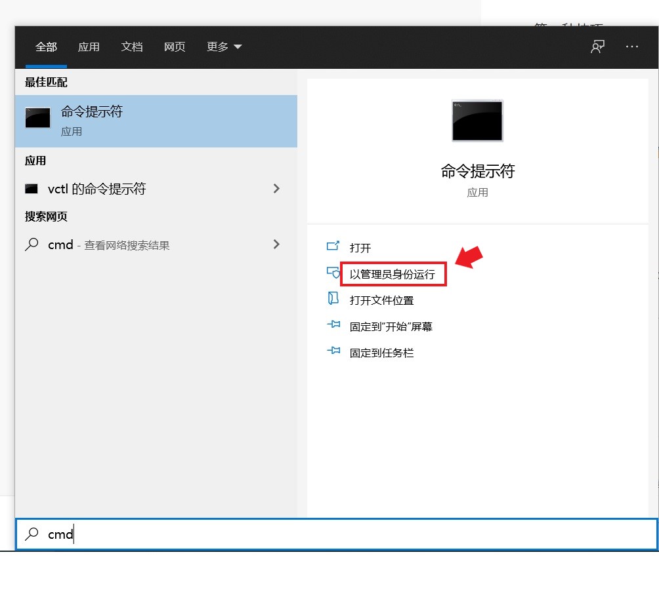Select the 网页 tab
659x603 pixels.
[x=174, y=47]
